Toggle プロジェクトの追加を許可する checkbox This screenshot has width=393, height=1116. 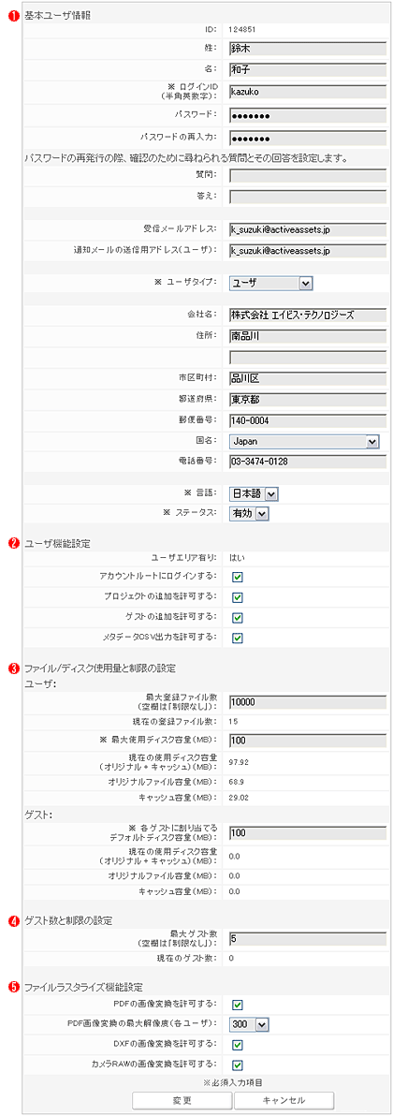[238, 597]
